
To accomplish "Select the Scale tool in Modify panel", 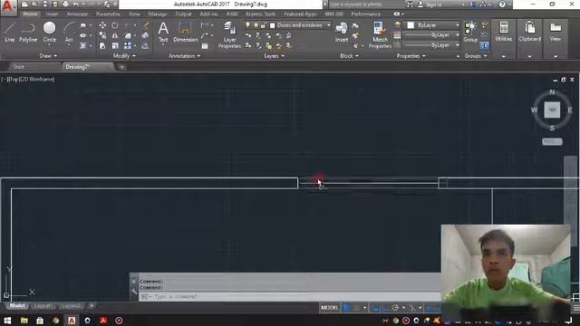I will (115, 46).
